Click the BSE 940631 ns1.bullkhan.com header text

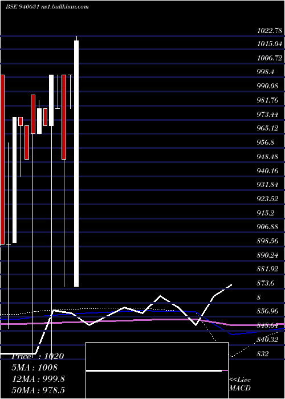[x=47, y=7]
